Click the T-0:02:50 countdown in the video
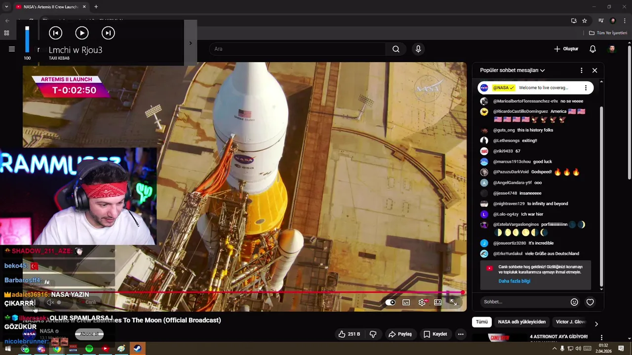 click(74, 90)
